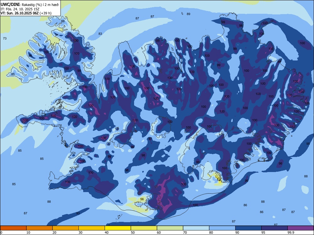The height and width of the screenshot is (235, 314).
Task: Select the 20–30 legend color band
Action: click(66, 228)
